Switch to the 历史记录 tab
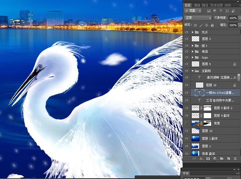 click(x=216, y=5)
